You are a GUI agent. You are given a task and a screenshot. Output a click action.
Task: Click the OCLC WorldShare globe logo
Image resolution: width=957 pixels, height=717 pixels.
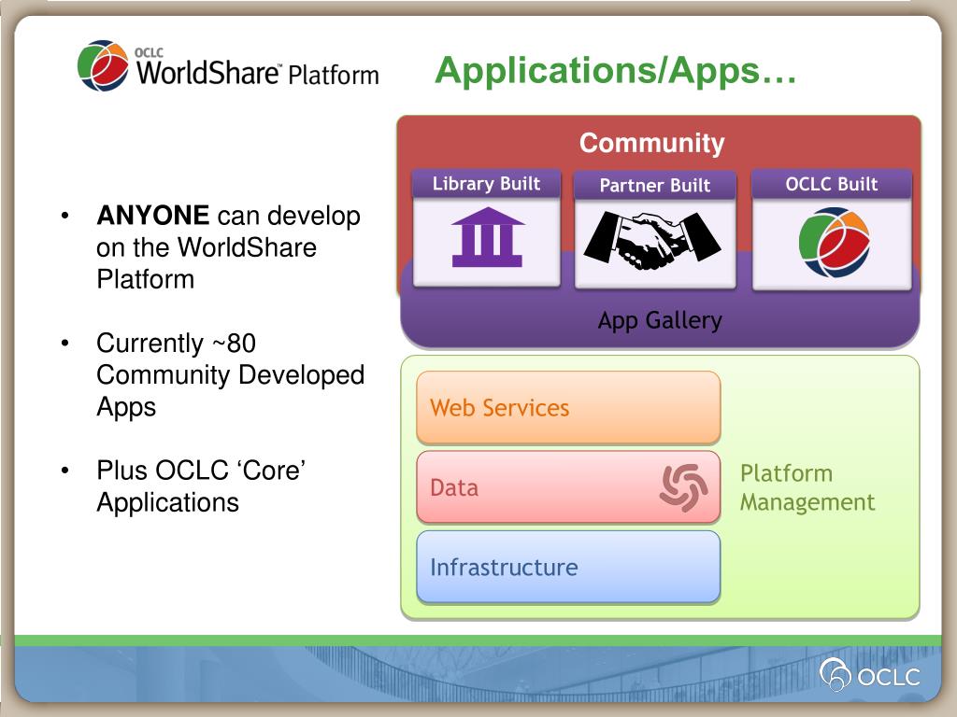pos(103,66)
